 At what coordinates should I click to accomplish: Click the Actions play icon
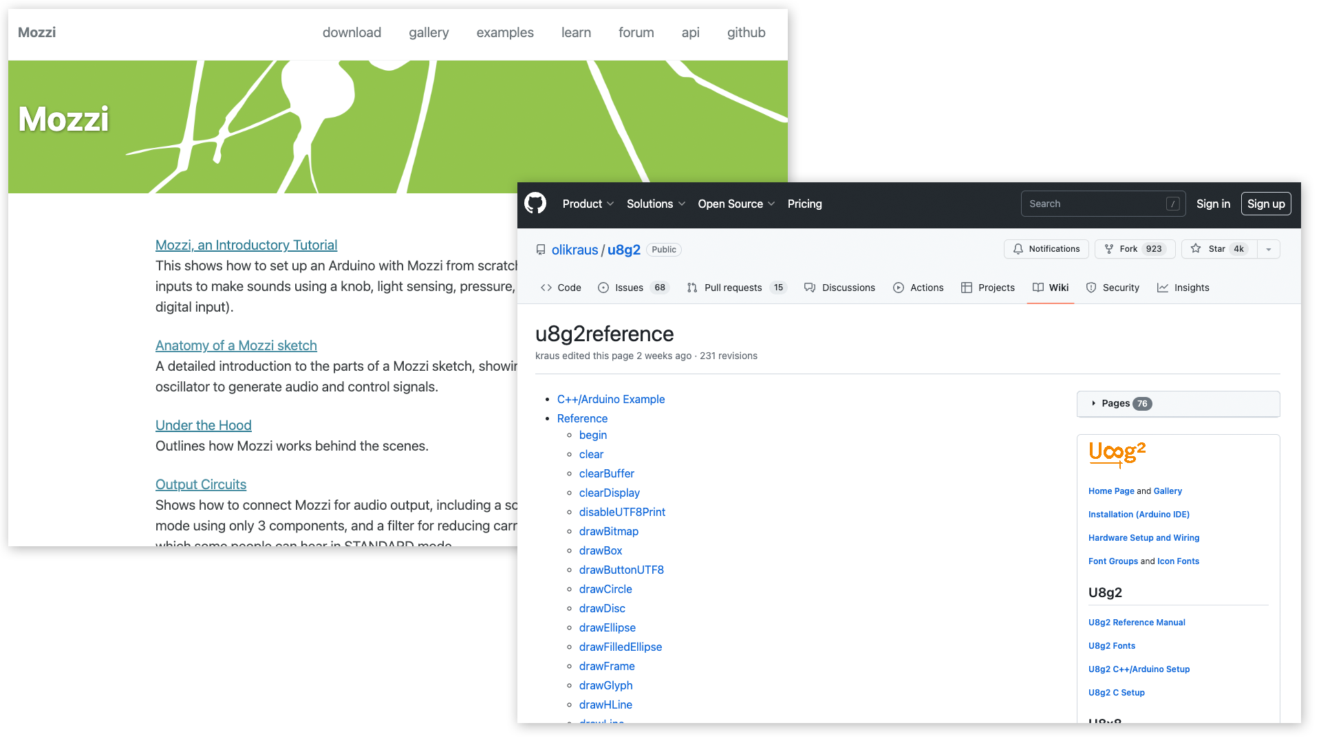click(x=899, y=288)
